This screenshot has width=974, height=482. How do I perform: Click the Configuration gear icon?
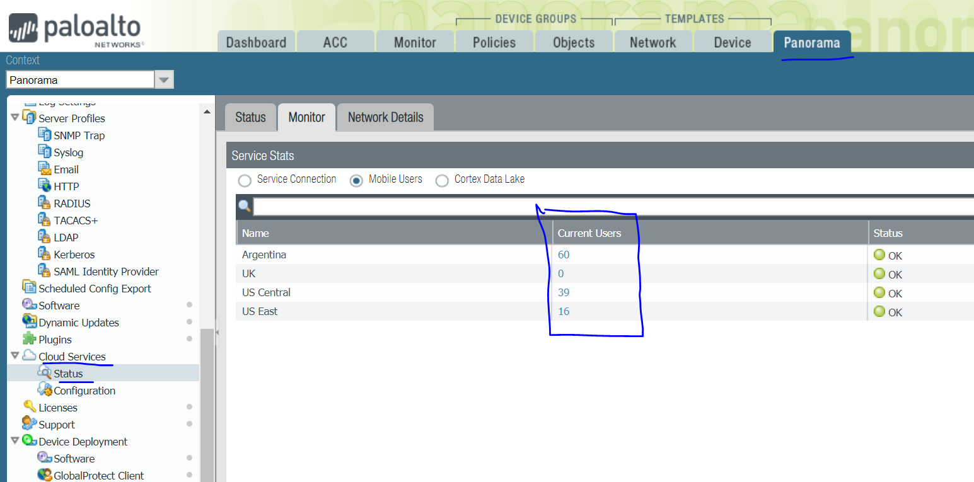tap(45, 389)
